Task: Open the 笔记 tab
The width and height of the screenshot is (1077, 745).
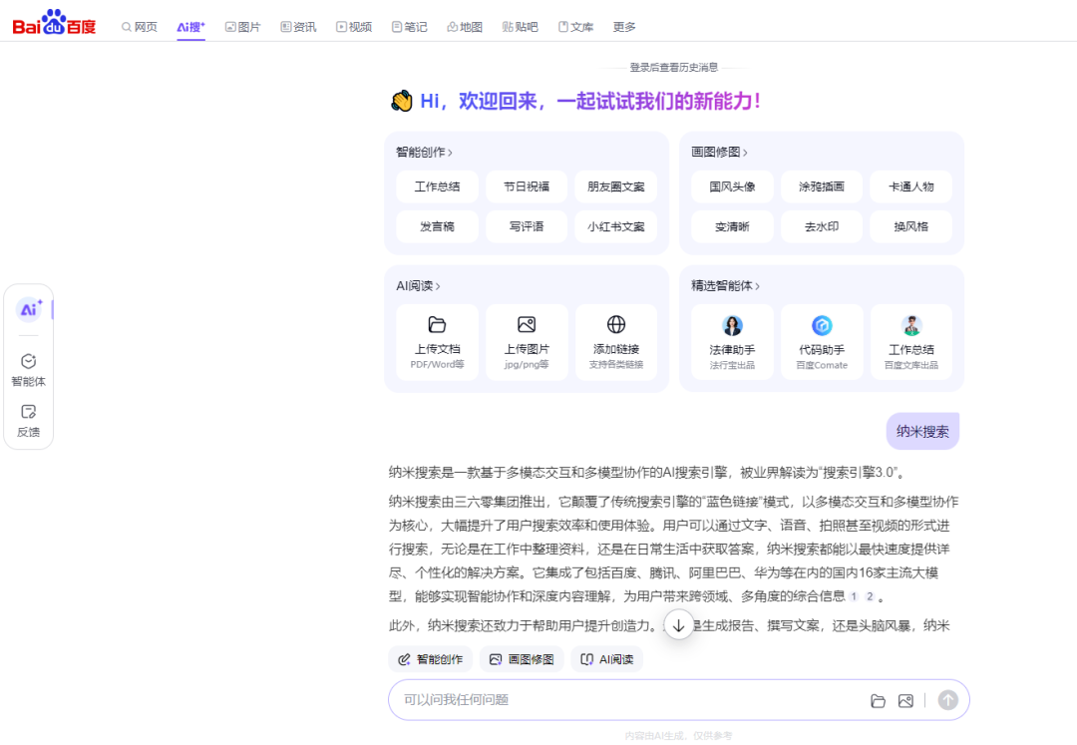Action: pyautogui.click(x=410, y=27)
